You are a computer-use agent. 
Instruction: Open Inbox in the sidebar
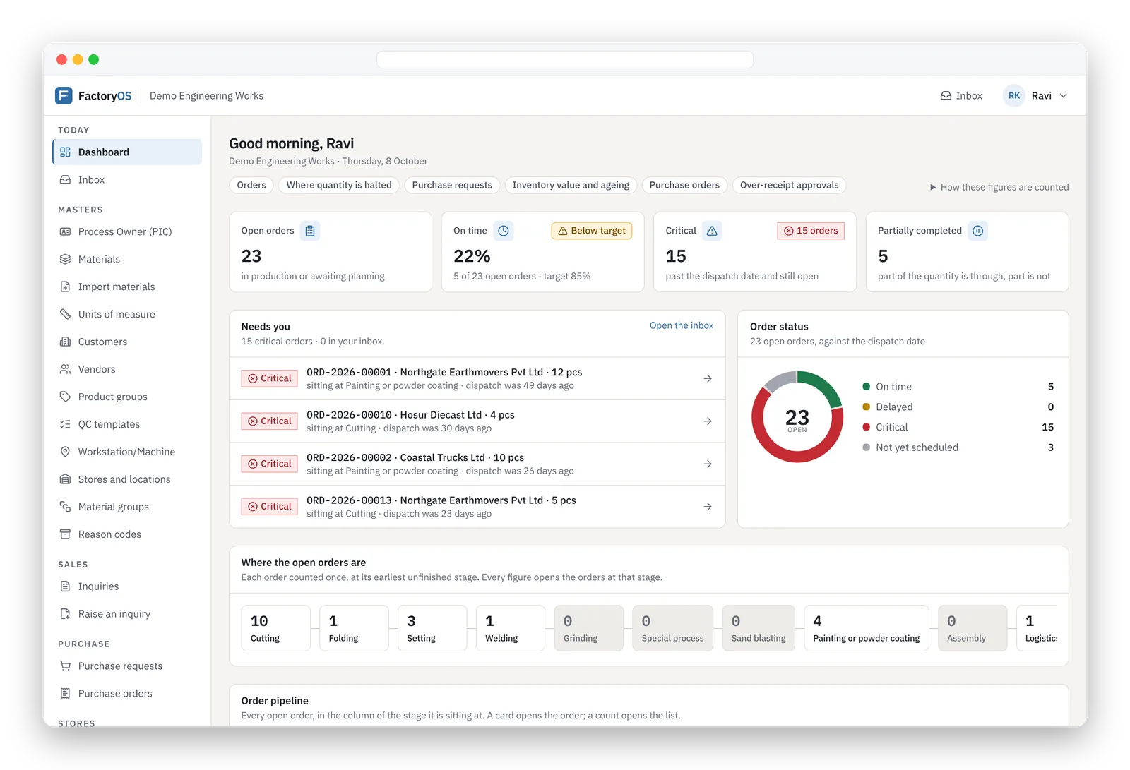pos(127,179)
